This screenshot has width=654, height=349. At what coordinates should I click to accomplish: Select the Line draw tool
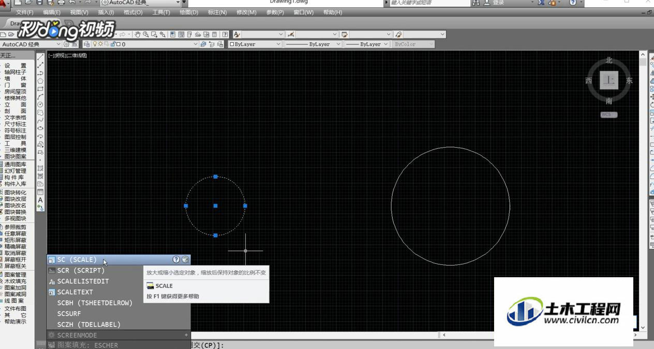40,57
